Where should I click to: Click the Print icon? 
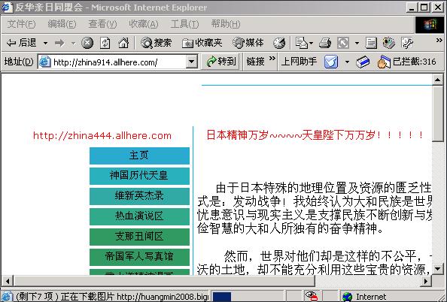324,43
